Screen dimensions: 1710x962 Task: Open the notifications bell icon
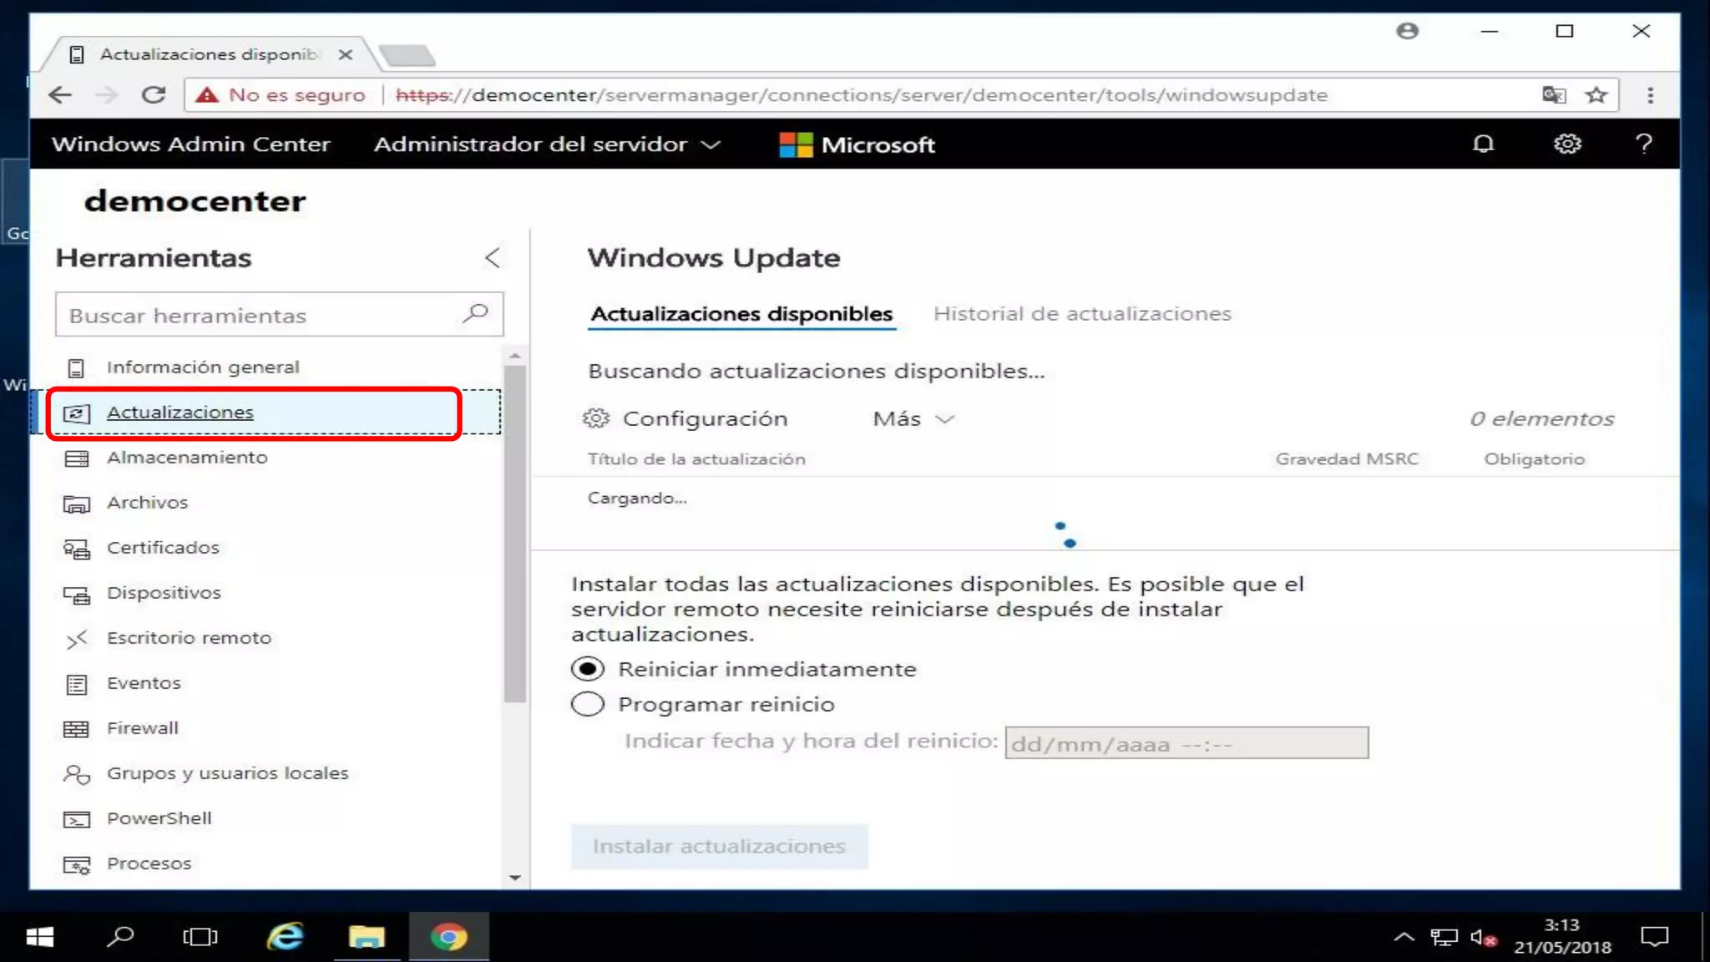pos(1483,144)
